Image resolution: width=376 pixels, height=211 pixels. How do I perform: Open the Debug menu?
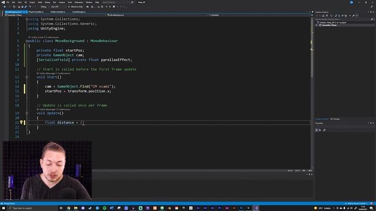tap(48, 2)
